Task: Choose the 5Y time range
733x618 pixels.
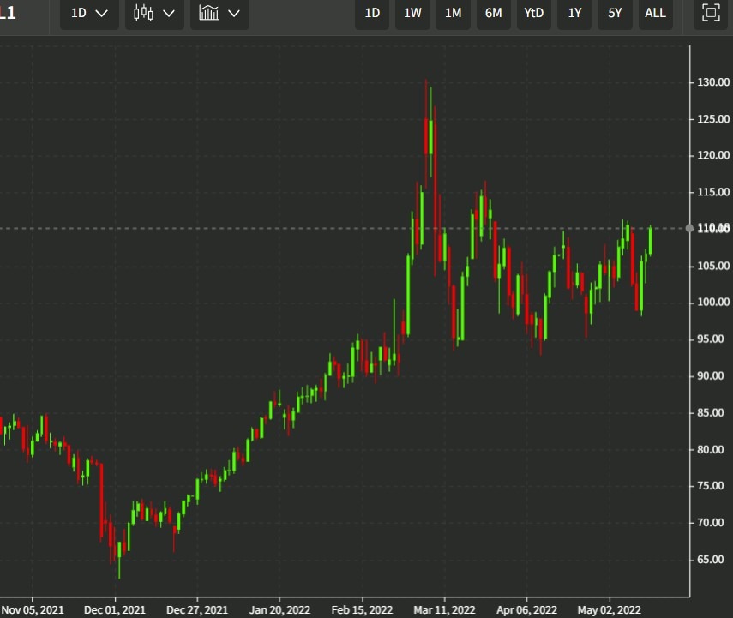Action: (614, 13)
